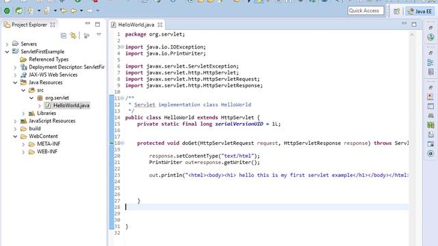Expand JAX-WS Web Services node

tap(15, 75)
